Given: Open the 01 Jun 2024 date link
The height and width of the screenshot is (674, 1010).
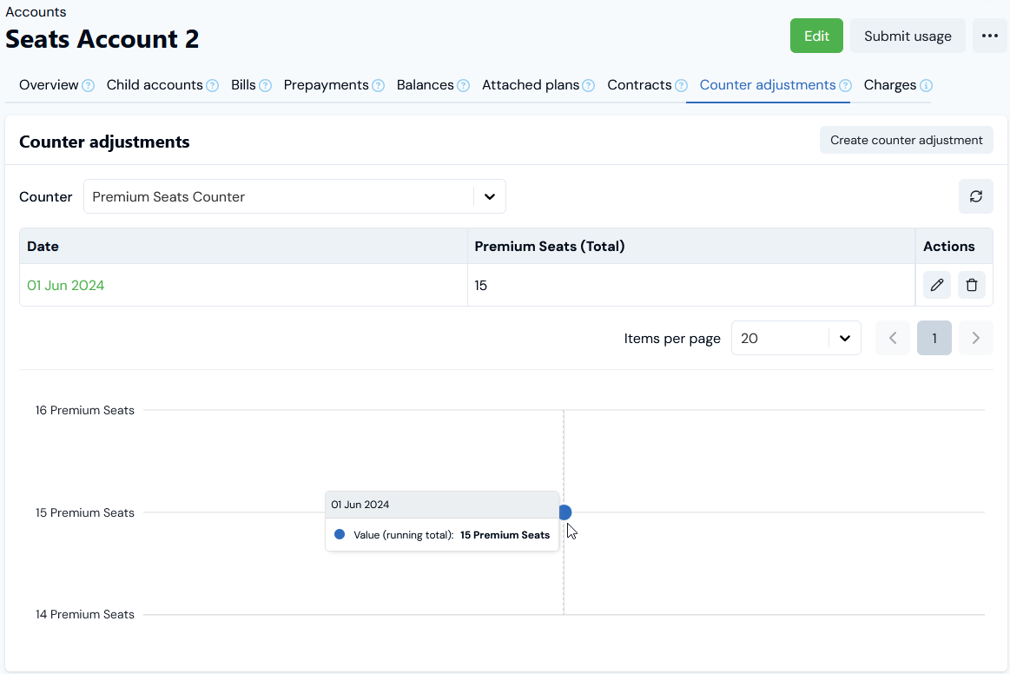Looking at the screenshot, I should click(x=65, y=285).
